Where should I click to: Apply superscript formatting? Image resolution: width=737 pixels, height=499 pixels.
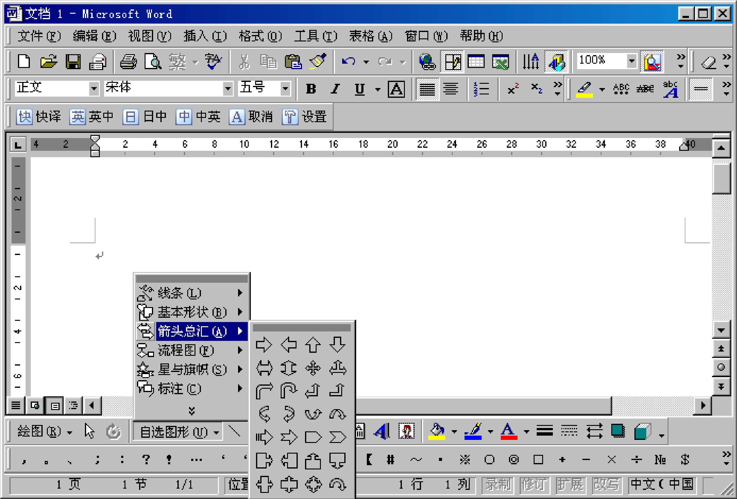pyautogui.click(x=513, y=89)
